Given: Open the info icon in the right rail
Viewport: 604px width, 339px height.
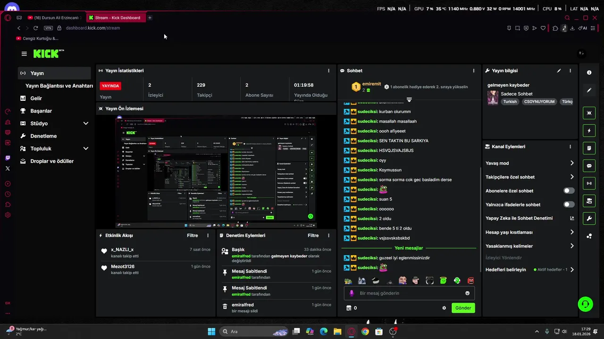Looking at the screenshot, I should (589, 73).
